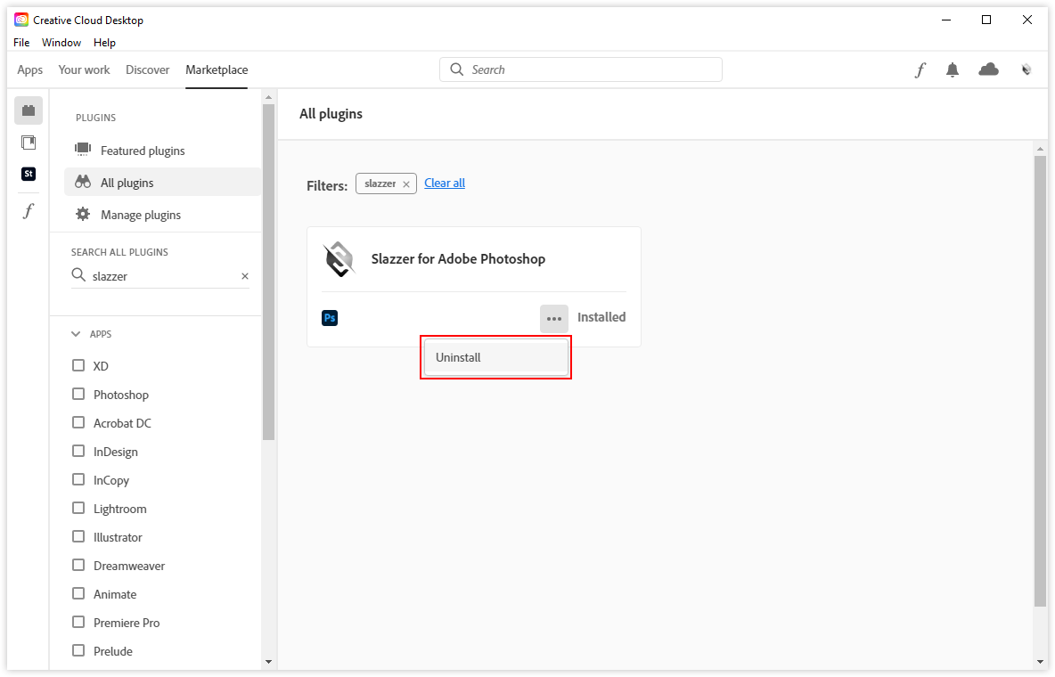Check the Premiere Pro filter
Image resolution: width=1055 pixels, height=677 pixels.
pyautogui.click(x=78, y=622)
